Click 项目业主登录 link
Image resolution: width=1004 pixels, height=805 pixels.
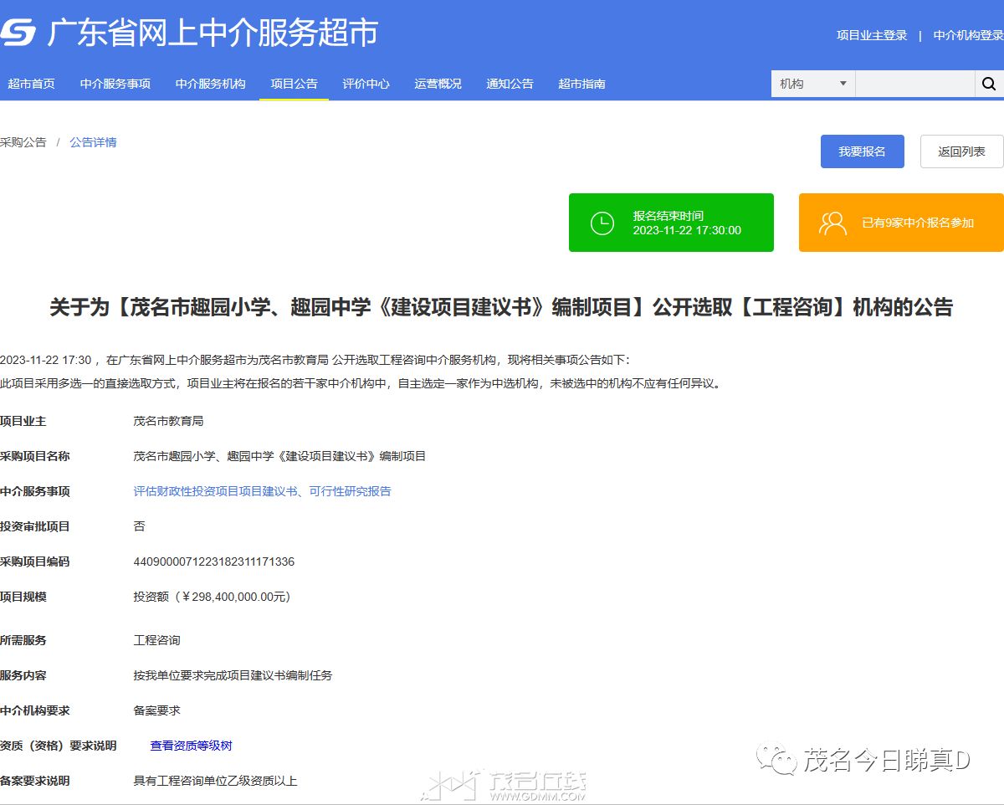click(x=872, y=35)
